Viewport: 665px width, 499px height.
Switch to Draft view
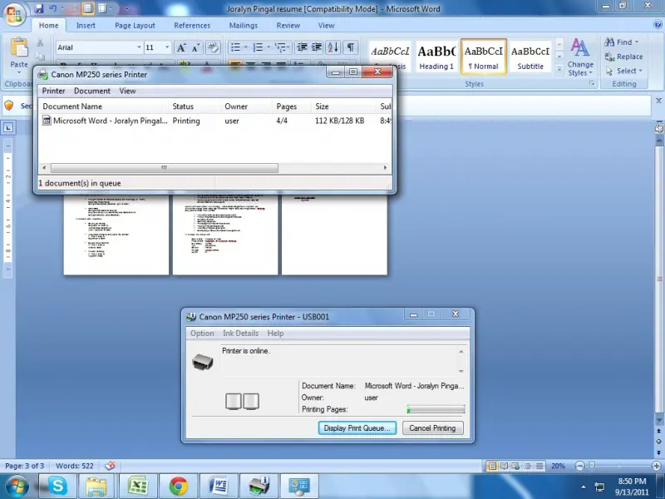coord(539,466)
